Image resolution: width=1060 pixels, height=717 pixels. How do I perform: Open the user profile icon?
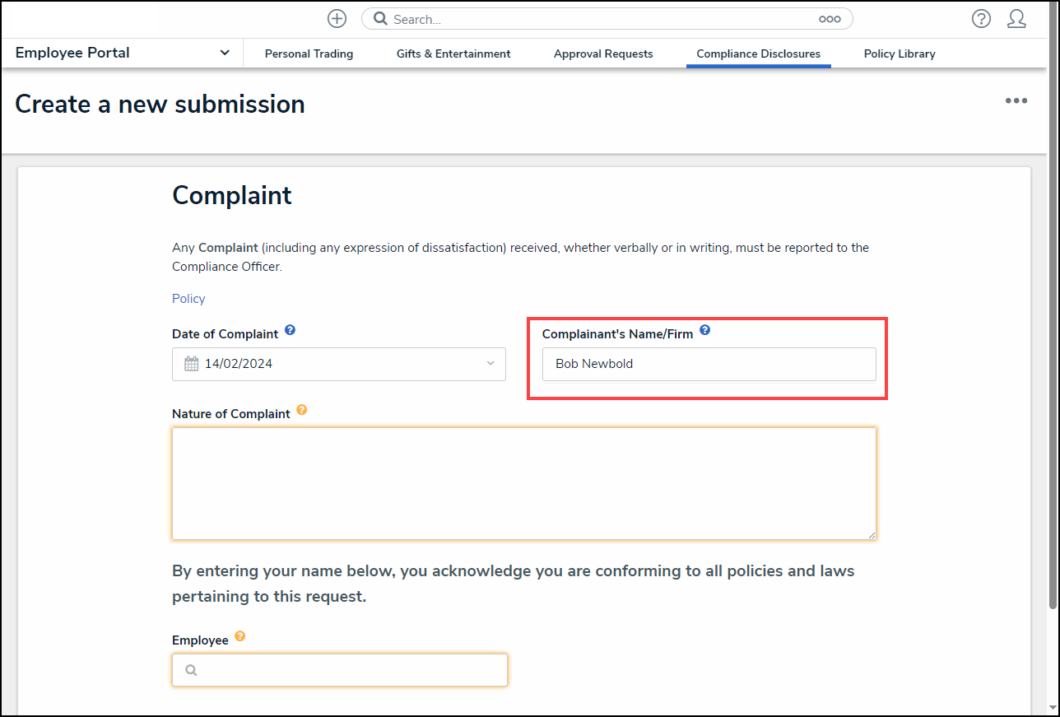point(1016,19)
